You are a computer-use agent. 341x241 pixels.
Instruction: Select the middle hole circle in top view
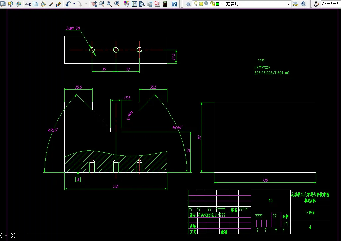point(116,50)
